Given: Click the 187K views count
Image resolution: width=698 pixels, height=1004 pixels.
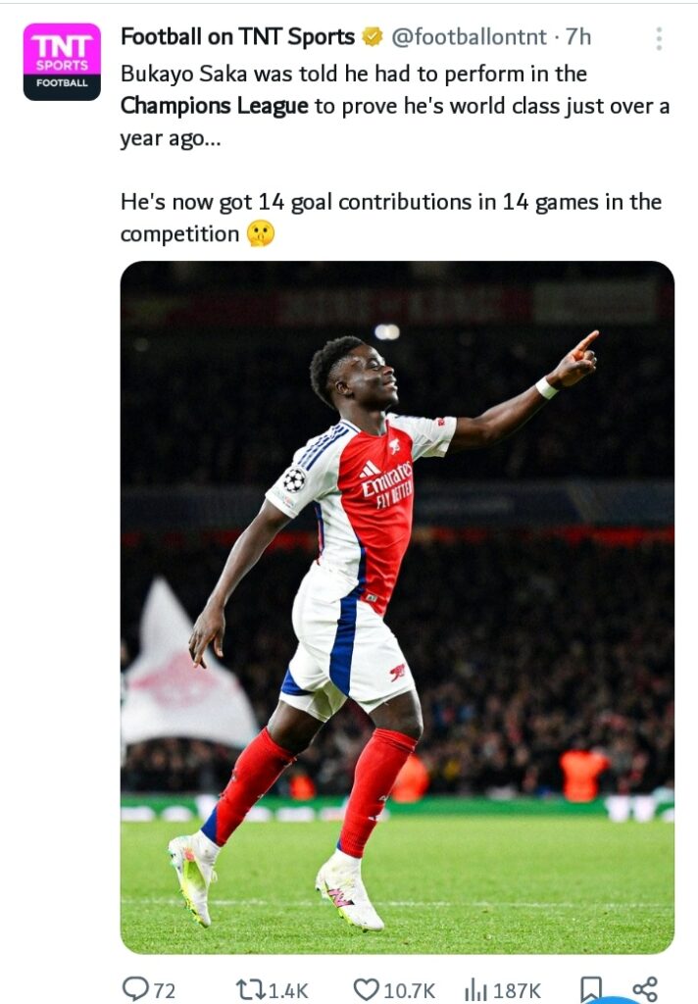Looking at the screenshot, I should coord(517,990).
